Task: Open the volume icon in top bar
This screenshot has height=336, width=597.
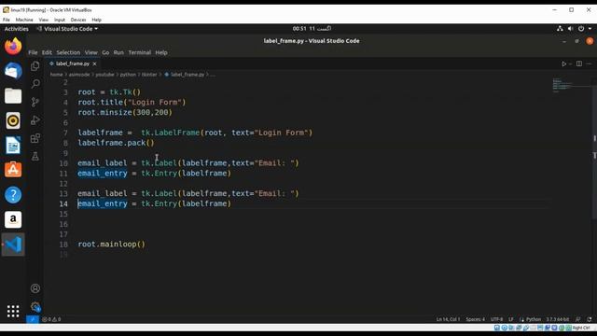Action: tap(570, 29)
